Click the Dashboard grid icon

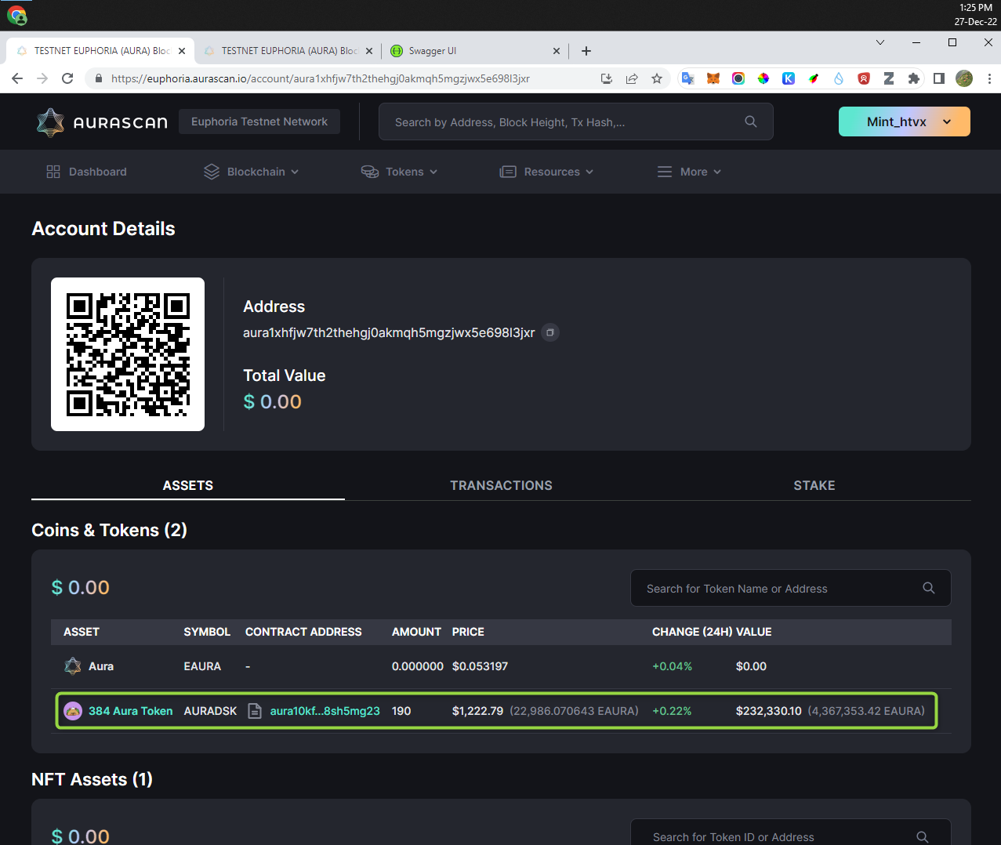[x=53, y=171]
